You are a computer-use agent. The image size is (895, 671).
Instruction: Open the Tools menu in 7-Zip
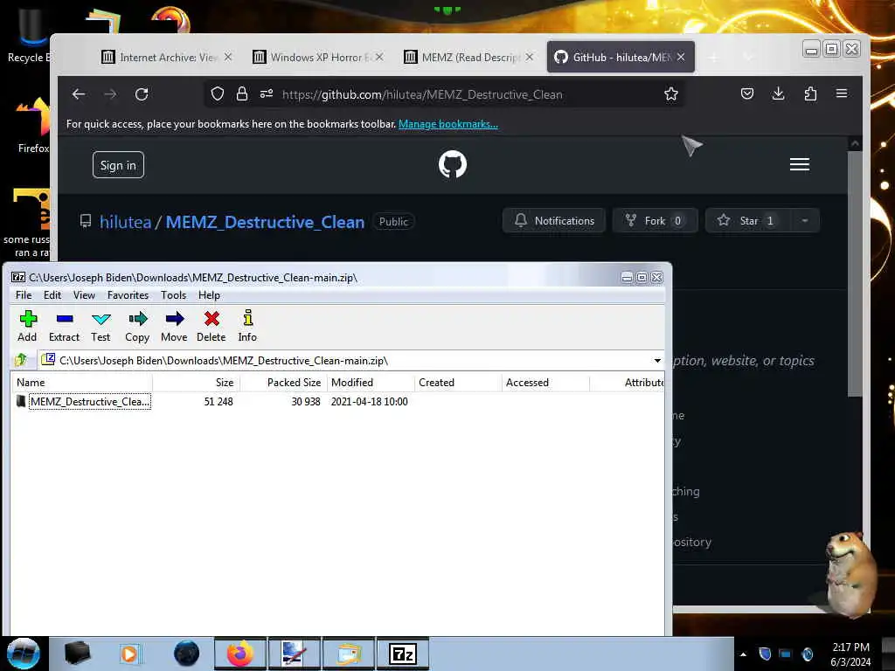[174, 295]
